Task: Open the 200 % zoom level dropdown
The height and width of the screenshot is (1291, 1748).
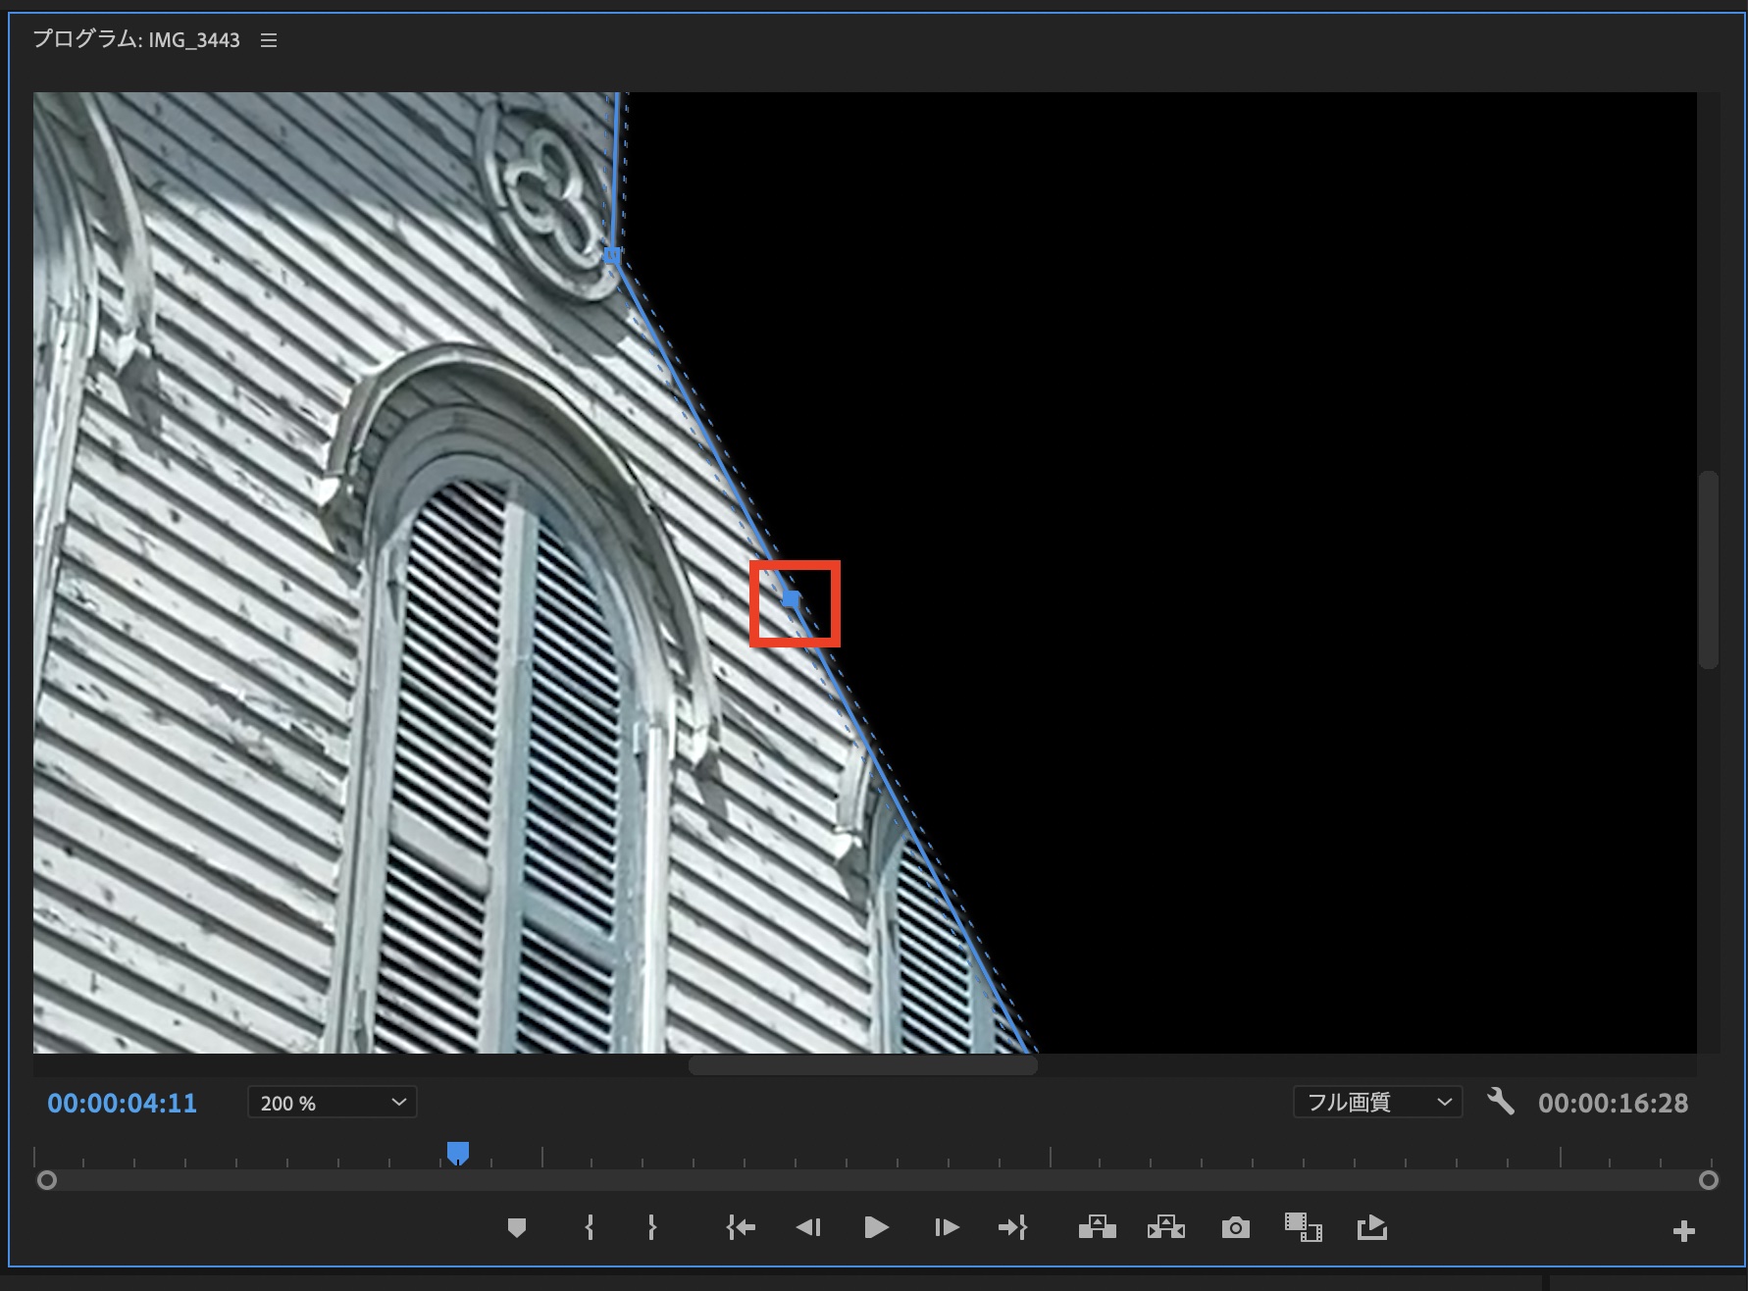Action: tap(332, 1103)
